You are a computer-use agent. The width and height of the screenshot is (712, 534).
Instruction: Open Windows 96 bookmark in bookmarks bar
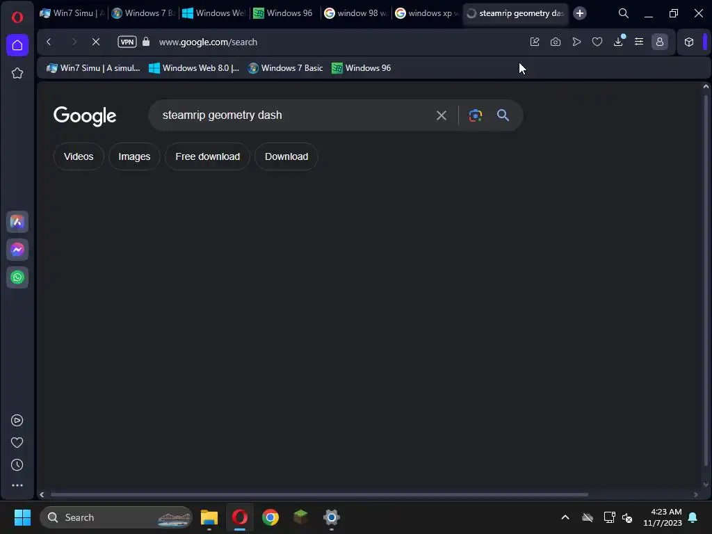point(362,68)
